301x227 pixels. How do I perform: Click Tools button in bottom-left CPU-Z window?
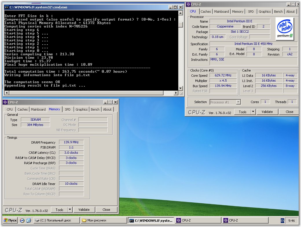tap(59, 210)
